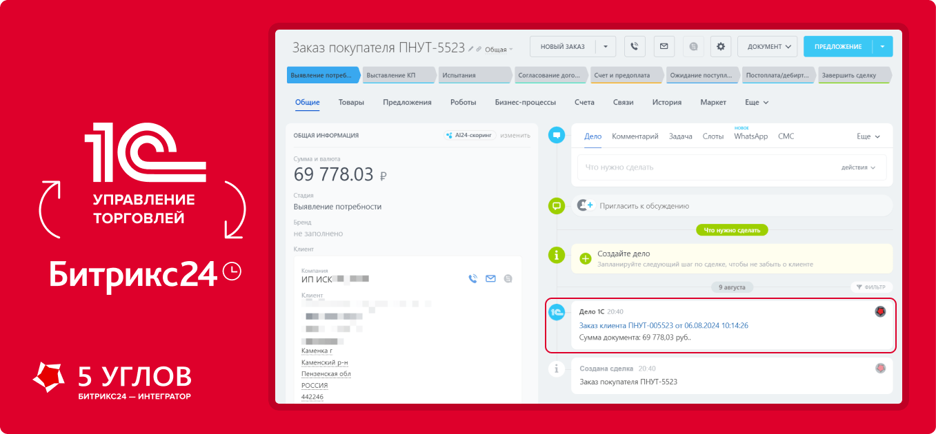Screen dimensions: 936x434
Task: Click the Бренд value не заполнено
Action: coord(318,234)
